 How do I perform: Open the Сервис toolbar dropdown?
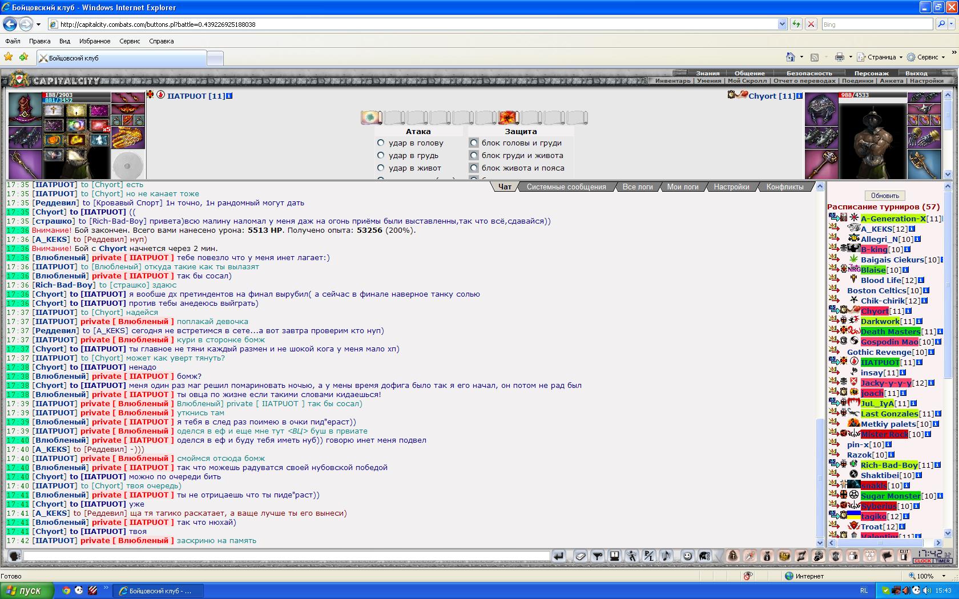coord(926,57)
